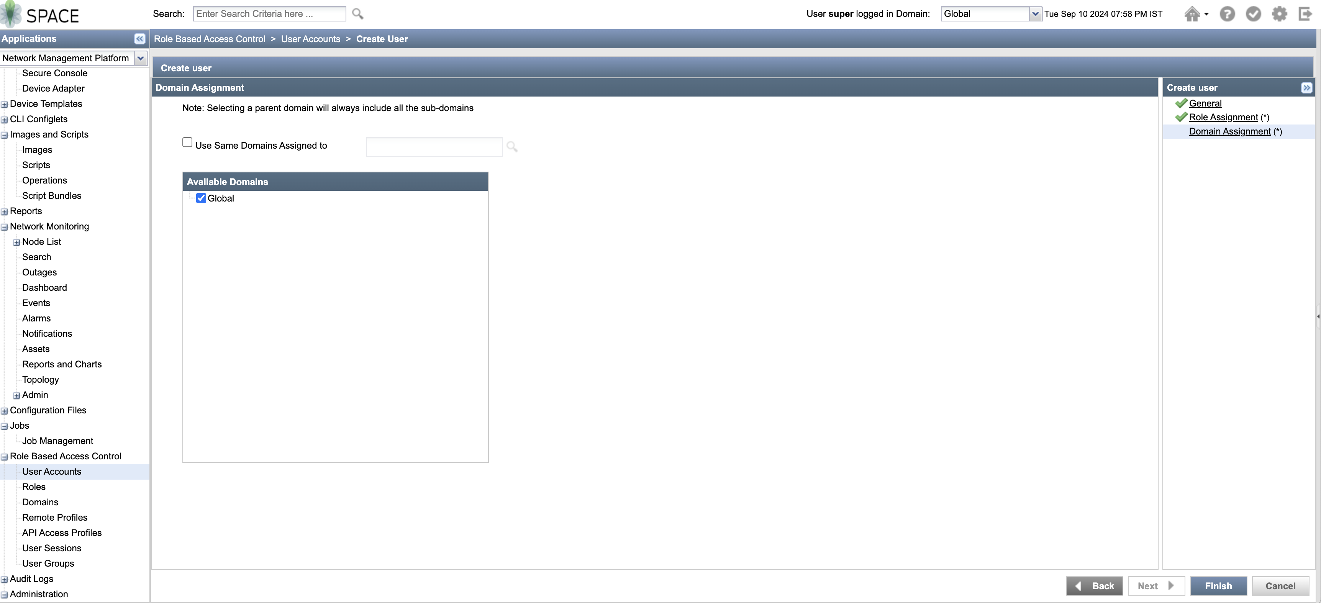Screen dimensions: 1321x603
Task: Open Alarms under Network Monitoring
Action: coord(36,318)
